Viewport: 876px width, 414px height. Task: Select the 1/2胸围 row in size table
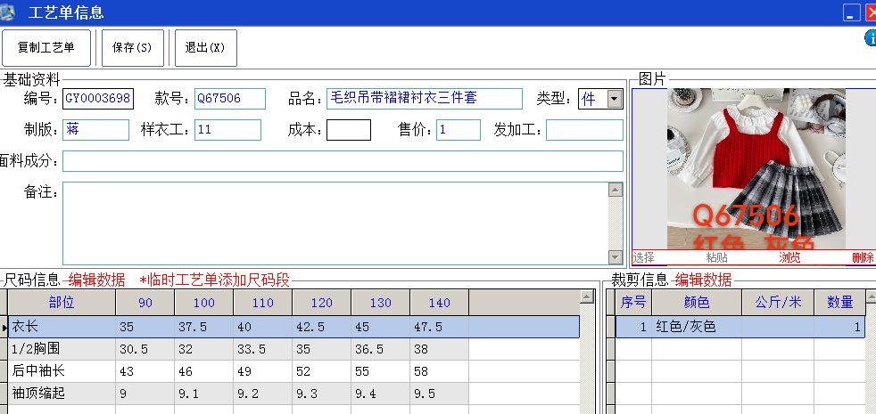click(x=61, y=349)
